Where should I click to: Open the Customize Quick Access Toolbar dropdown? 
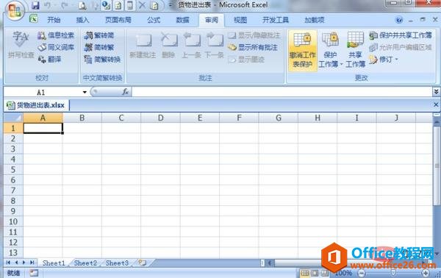click(171, 5)
